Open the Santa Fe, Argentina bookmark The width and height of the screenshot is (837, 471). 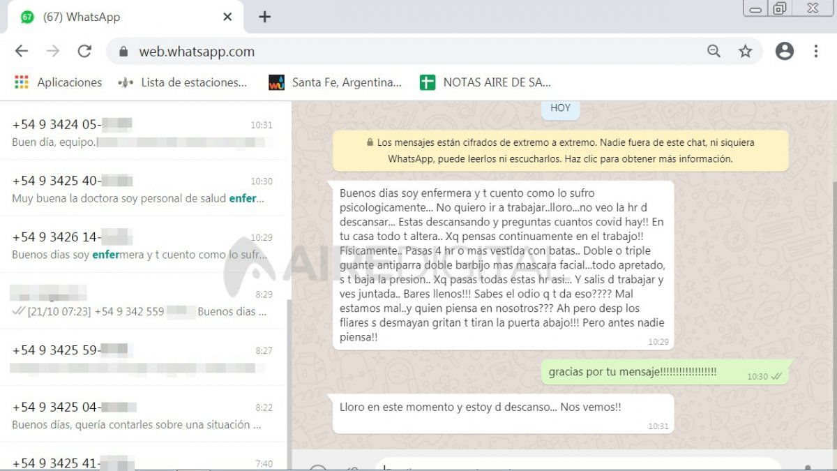tap(335, 82)
